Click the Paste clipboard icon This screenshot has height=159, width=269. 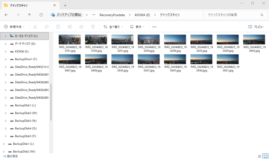click(58, 27)
